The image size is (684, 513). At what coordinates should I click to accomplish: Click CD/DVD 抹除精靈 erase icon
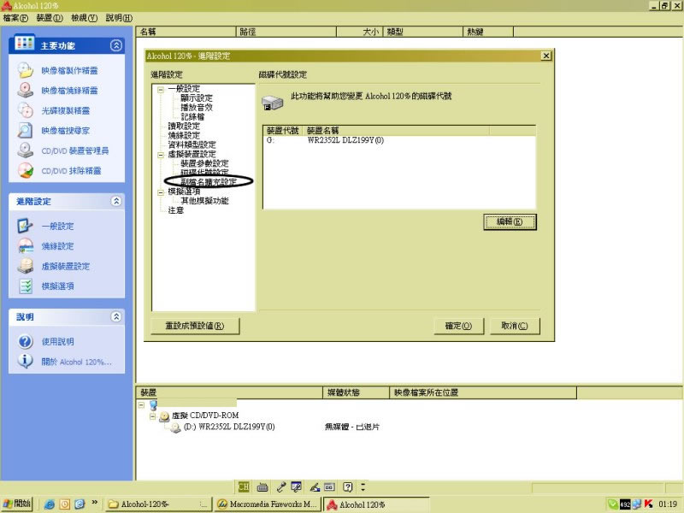tap(26, 171)
